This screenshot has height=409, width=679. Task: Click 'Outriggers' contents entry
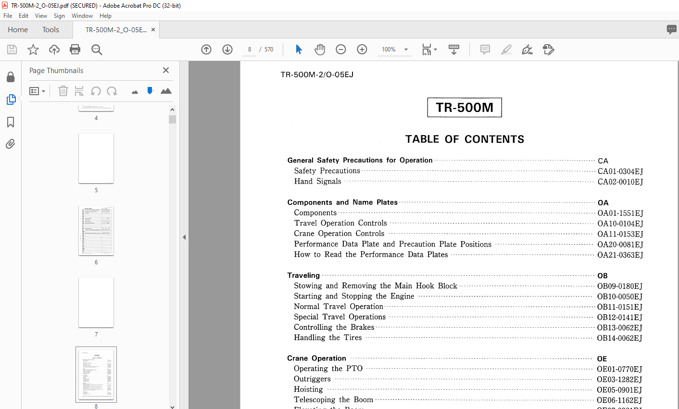[x=312, y=379]
